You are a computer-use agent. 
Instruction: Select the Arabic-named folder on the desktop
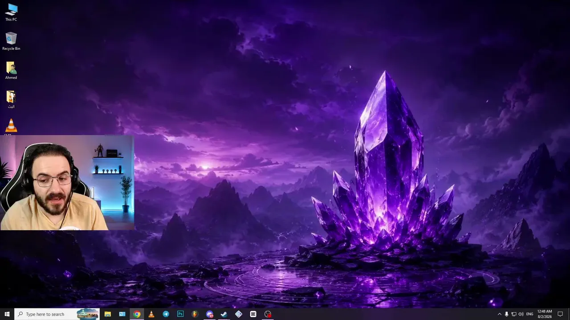[x=11, y=100]
